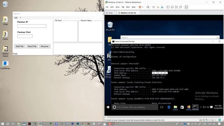Click the host Windows Start button
This screenshot has width=224, height=126.
2,124
